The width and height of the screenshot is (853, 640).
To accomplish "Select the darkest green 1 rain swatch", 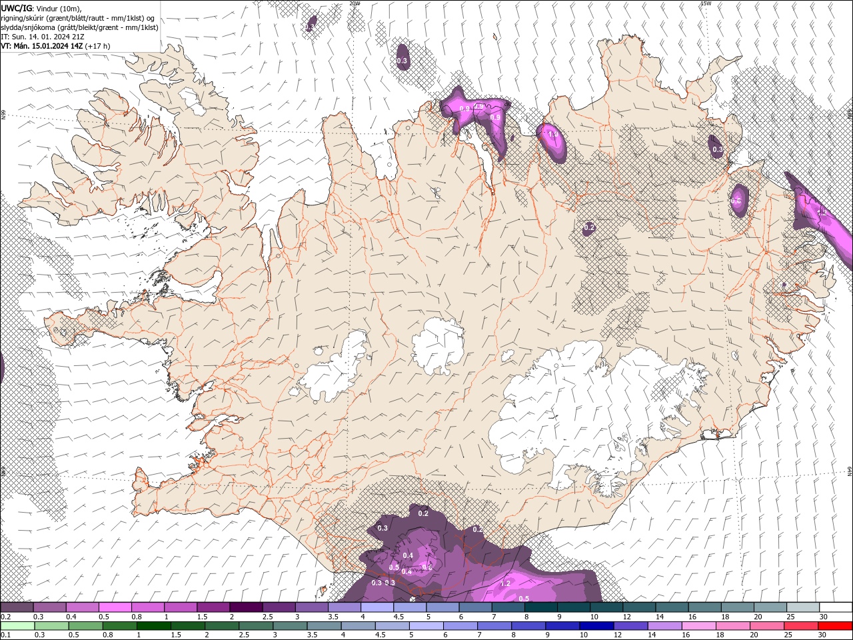I will [153, 626].
